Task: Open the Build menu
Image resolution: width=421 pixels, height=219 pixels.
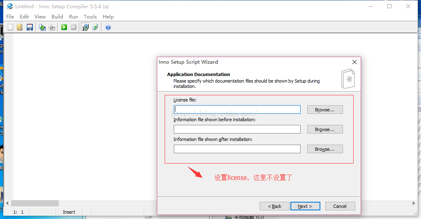Action: [57, 17]
